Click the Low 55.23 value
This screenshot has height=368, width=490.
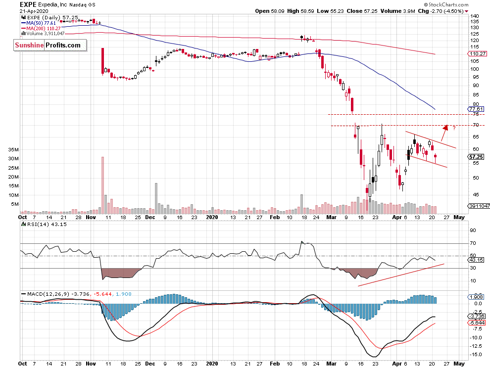pyautogui.click(x=330, y=11)
